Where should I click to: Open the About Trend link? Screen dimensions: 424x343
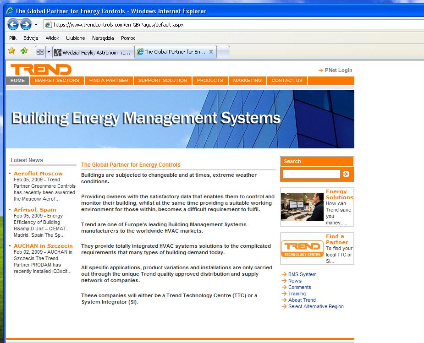coord(302,300)
